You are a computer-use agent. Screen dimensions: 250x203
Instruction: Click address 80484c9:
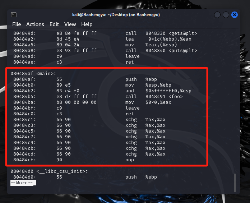[x=25, y=143]
